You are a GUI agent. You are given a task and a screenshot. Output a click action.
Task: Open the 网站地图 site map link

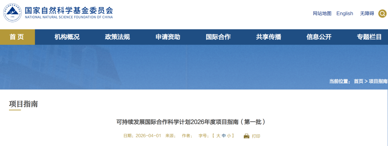[322, 14]
